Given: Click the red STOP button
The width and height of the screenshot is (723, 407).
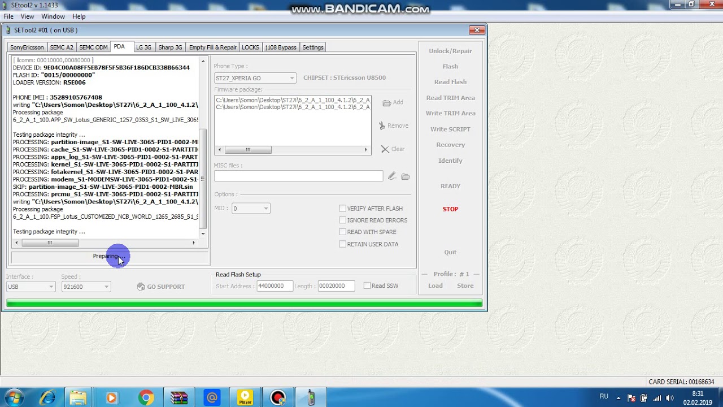Looking at the screenshot, I should 450,209.
